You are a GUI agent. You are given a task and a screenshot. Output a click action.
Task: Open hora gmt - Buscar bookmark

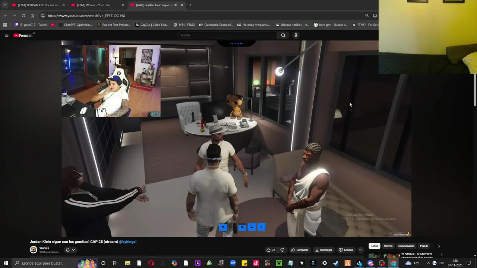tap(331, 25)
